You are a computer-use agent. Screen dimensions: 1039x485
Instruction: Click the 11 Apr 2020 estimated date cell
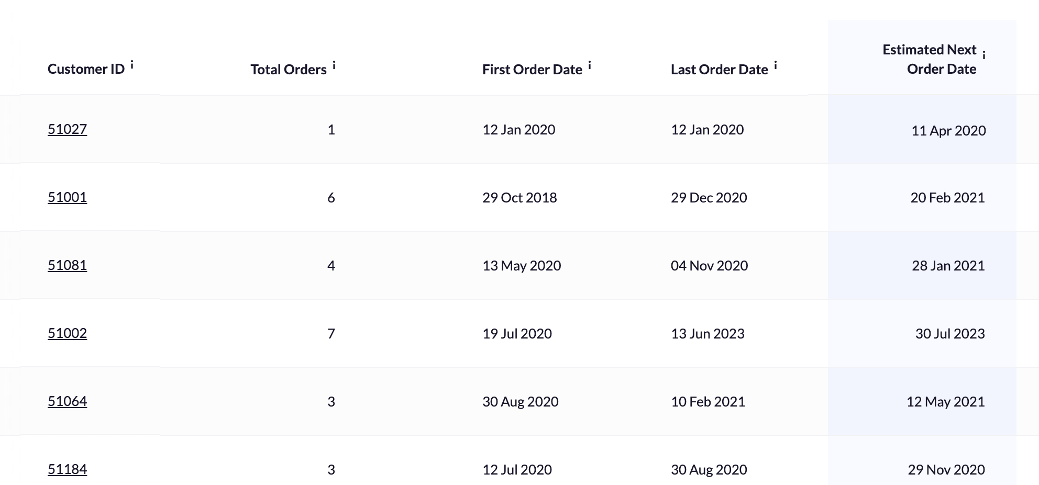tap(948, 130)
